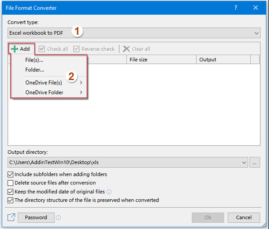Viewport: 269px width, 229px height.
Task: Click the green plus Add icon
Action: click(15, 49)
